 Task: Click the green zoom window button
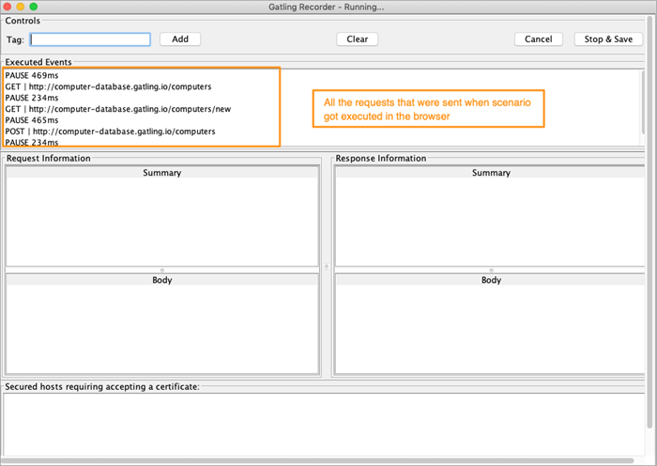click(x=34, y=7)
